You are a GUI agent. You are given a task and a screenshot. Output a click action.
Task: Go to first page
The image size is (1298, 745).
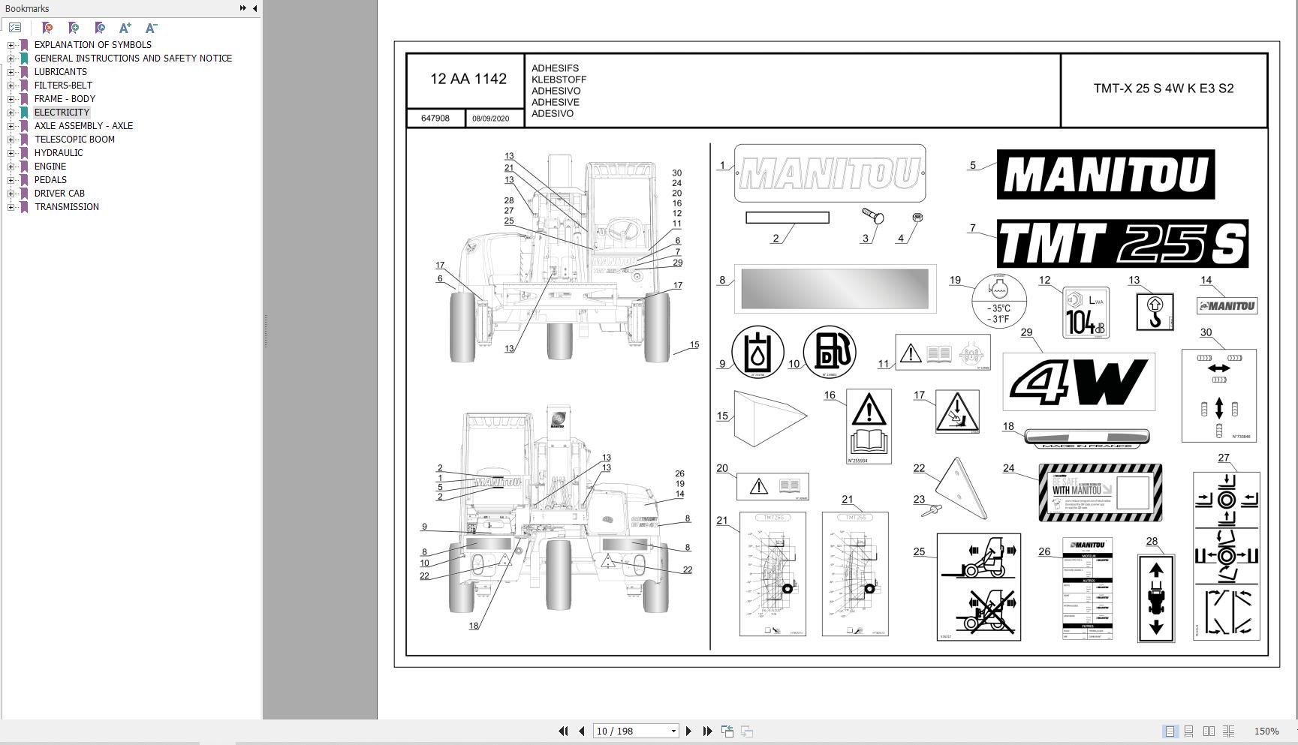click(563, 731)
